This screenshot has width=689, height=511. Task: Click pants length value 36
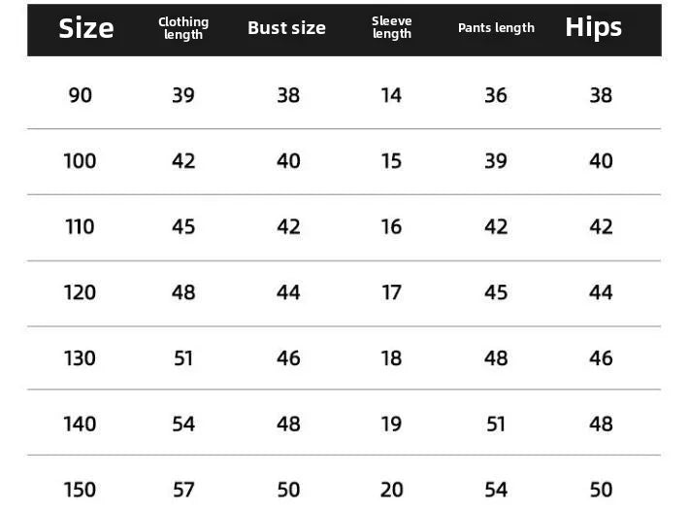(496, 95)
